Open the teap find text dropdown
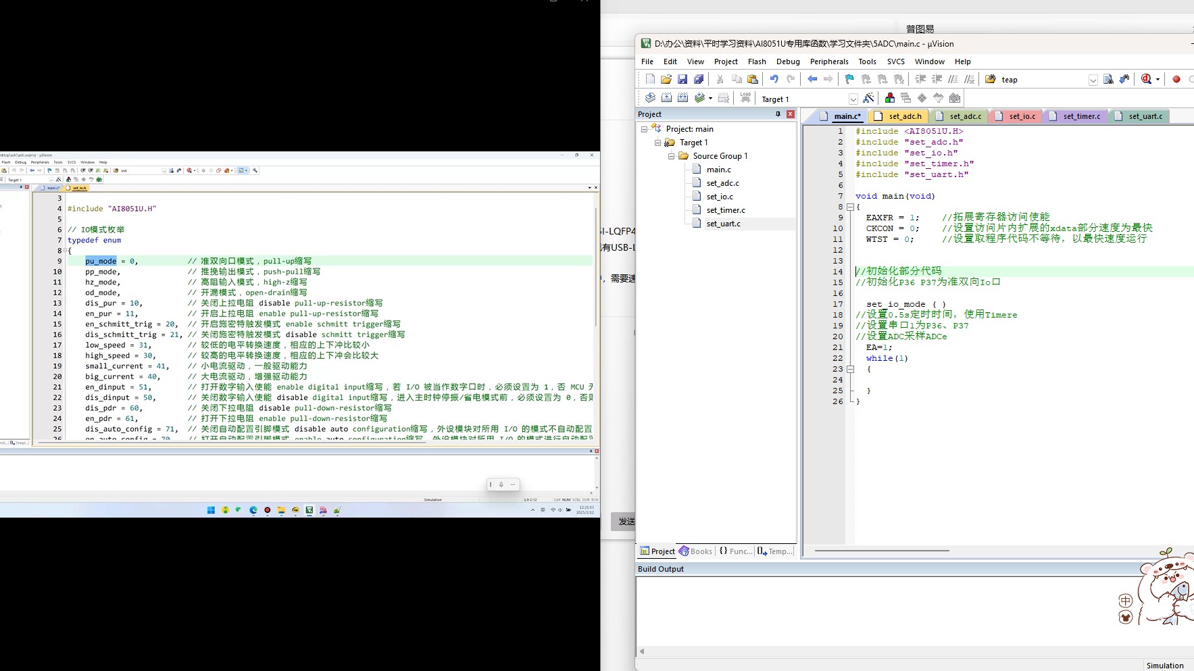 coord(1093,80)
